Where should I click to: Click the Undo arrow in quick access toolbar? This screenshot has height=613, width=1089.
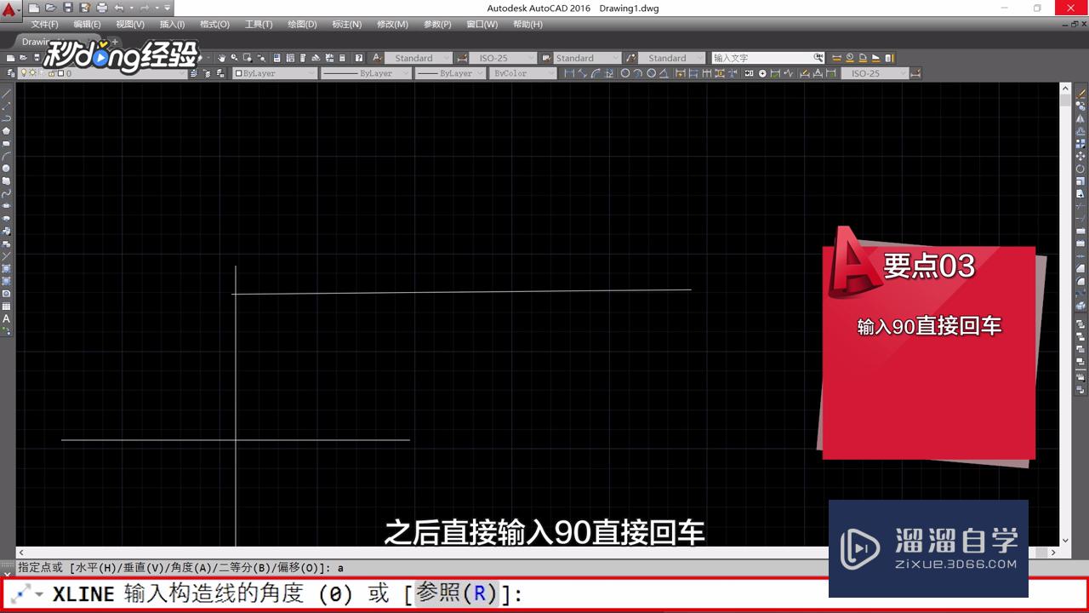point(119,8)
